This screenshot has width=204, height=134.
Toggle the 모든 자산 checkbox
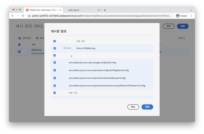[x=54, y=41]
